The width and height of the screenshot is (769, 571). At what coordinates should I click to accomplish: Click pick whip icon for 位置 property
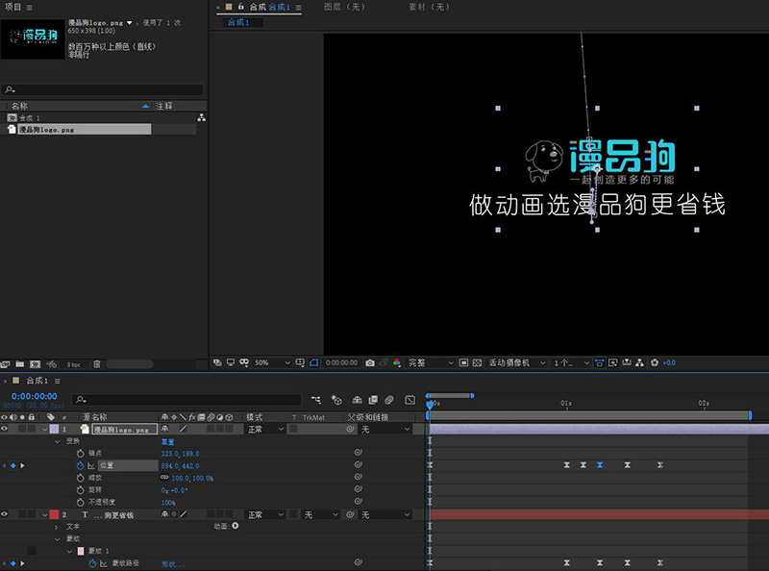359,464
